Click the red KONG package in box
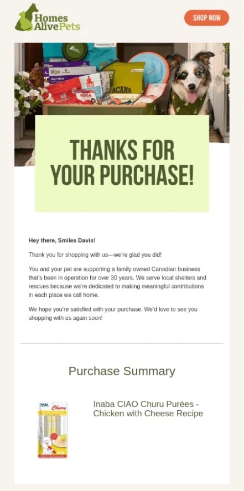244x491 pixels. 85,97
